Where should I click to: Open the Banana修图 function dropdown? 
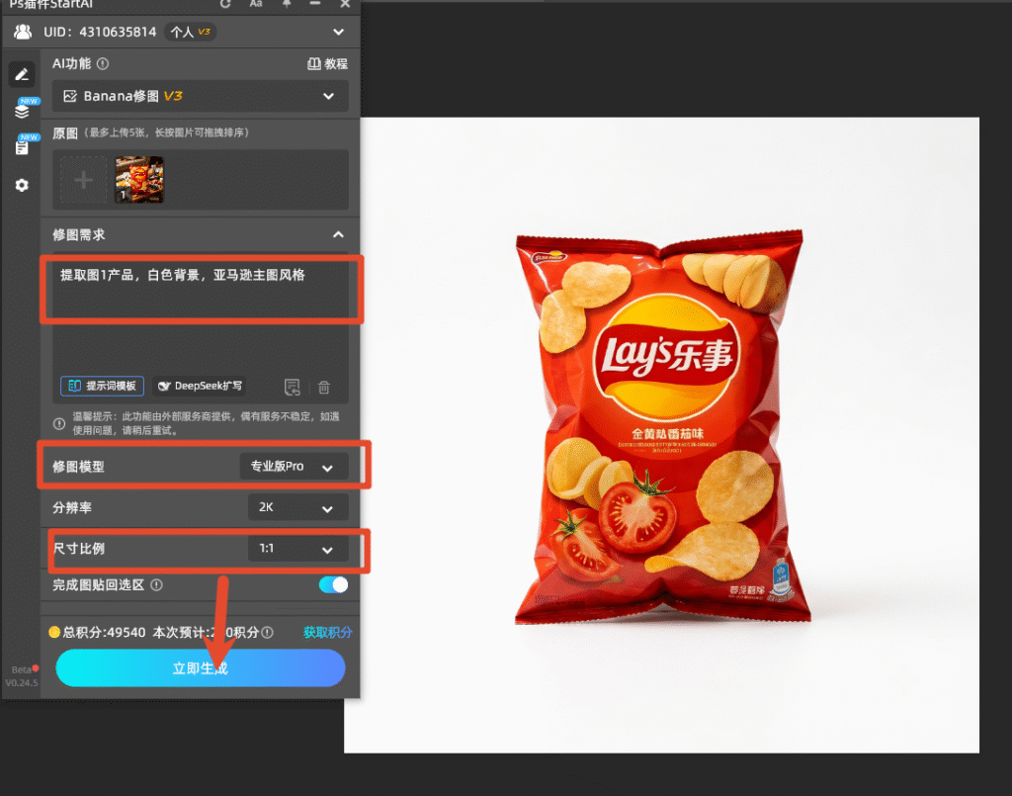tap(200, 96)
